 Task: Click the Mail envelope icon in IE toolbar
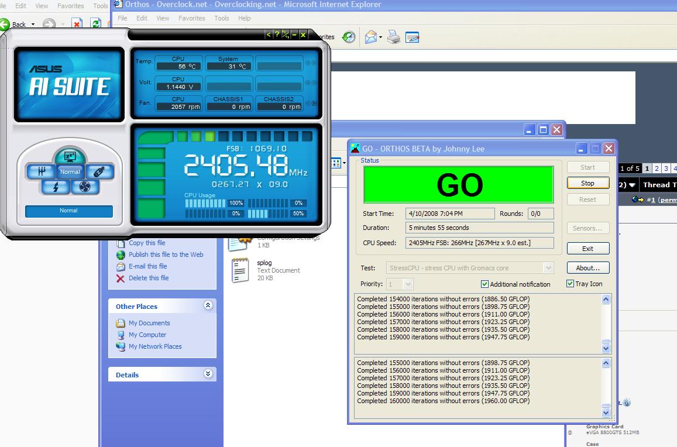pyautogui.click(x=371, y=37)
